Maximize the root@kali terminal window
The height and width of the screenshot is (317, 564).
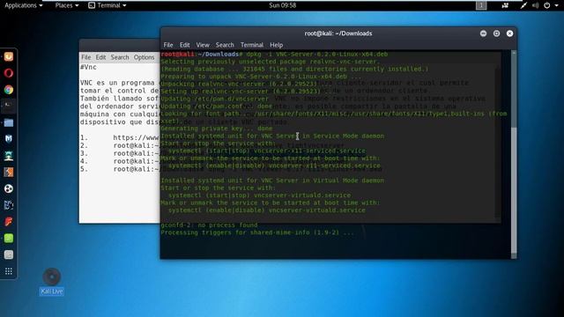(x=496, y=33)
